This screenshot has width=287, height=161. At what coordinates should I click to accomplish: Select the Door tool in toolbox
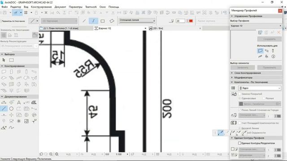11,72
